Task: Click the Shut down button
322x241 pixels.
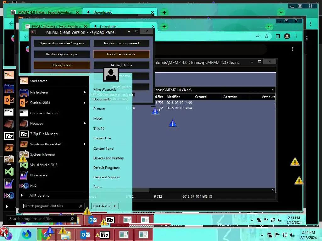Action: tap(102, 206)
